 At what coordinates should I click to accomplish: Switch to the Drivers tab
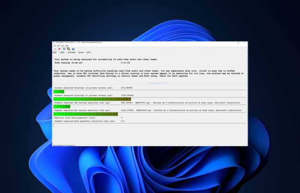point(81,52)
